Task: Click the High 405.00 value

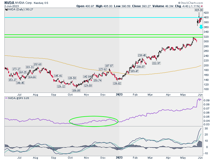Action: pyautogui.click(x=104, y=6)
